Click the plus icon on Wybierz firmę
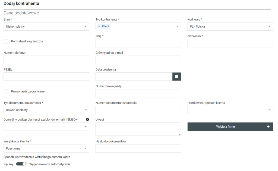The image size is (278, 171). click(268, 127)
